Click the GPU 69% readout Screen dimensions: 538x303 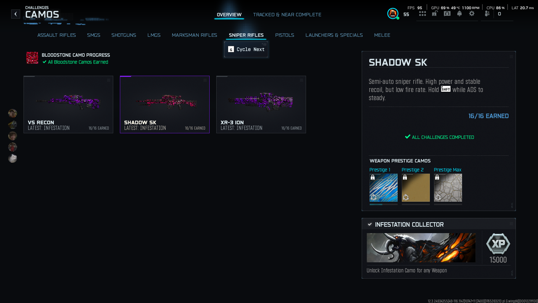point(440,8)
